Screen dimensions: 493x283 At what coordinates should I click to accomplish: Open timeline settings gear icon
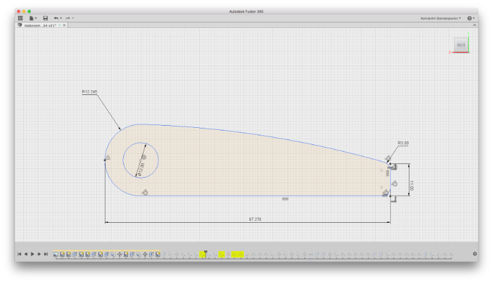[x=475, y=254]
